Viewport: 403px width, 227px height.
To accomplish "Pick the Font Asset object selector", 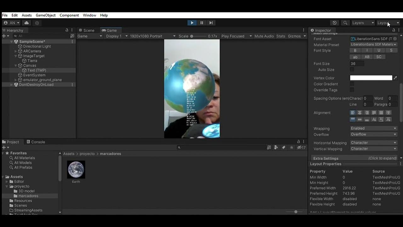I will pyautogui.click(x=395, y=39).
